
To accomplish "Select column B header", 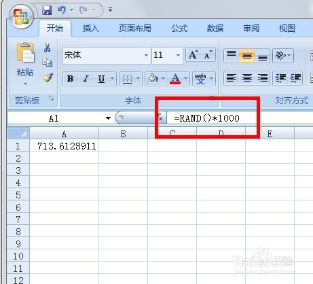I will point(123,134).
